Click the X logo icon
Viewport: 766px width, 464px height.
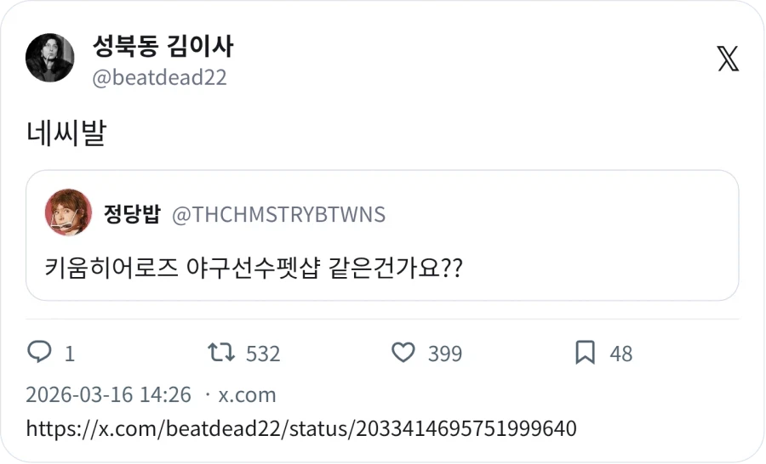(x=728, y=59)
